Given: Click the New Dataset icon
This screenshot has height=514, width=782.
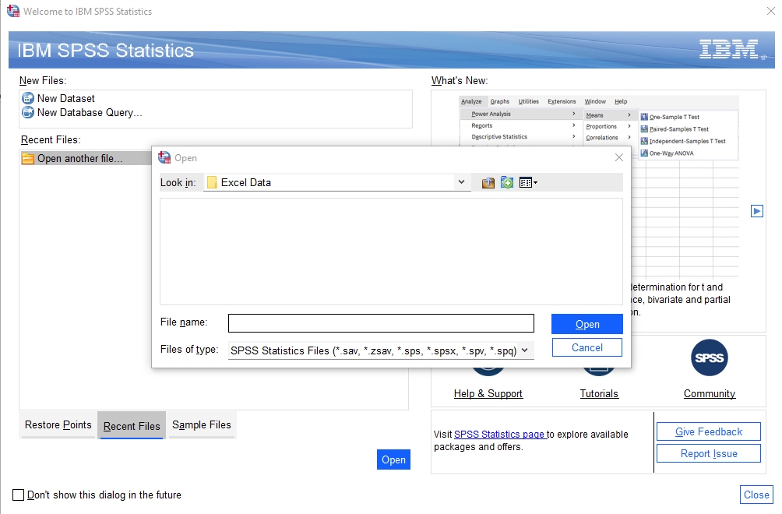Looking at the screenshot, I should click(x=28, y=99).
